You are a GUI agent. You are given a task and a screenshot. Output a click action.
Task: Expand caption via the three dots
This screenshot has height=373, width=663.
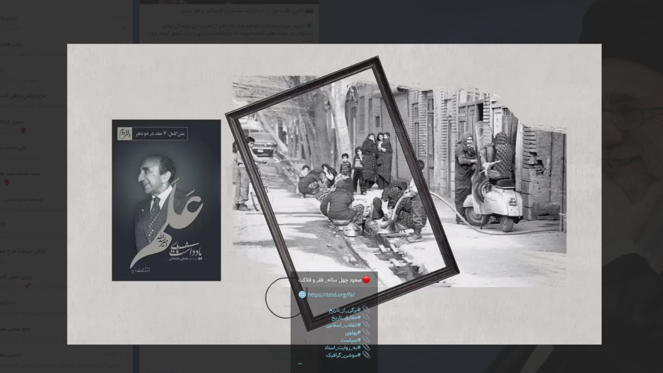pyautogui.click(x=300, y=364)
